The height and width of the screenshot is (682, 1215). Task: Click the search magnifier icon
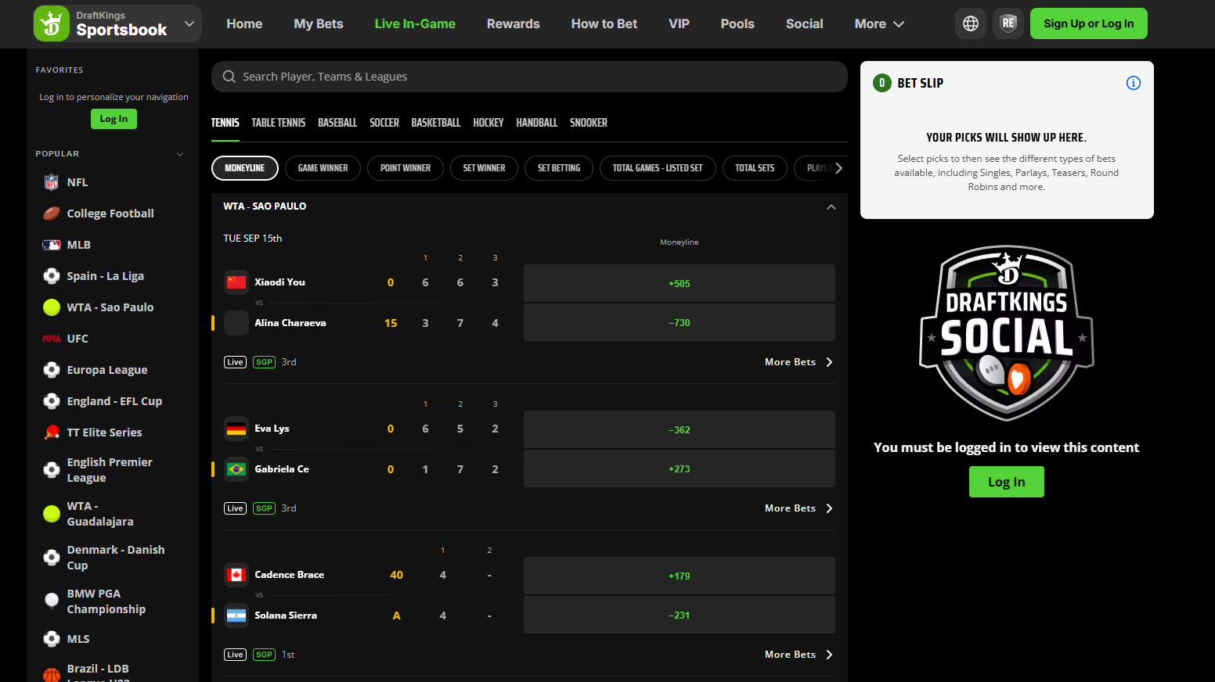coord(229,77)
